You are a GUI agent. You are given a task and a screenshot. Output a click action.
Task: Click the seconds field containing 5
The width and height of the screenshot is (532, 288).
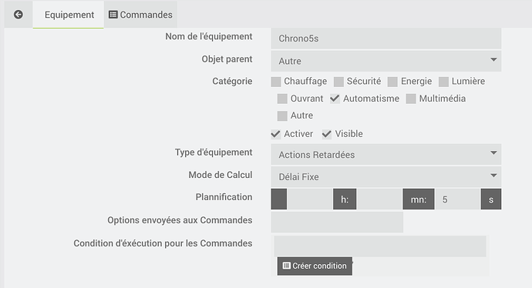(458, 199)
